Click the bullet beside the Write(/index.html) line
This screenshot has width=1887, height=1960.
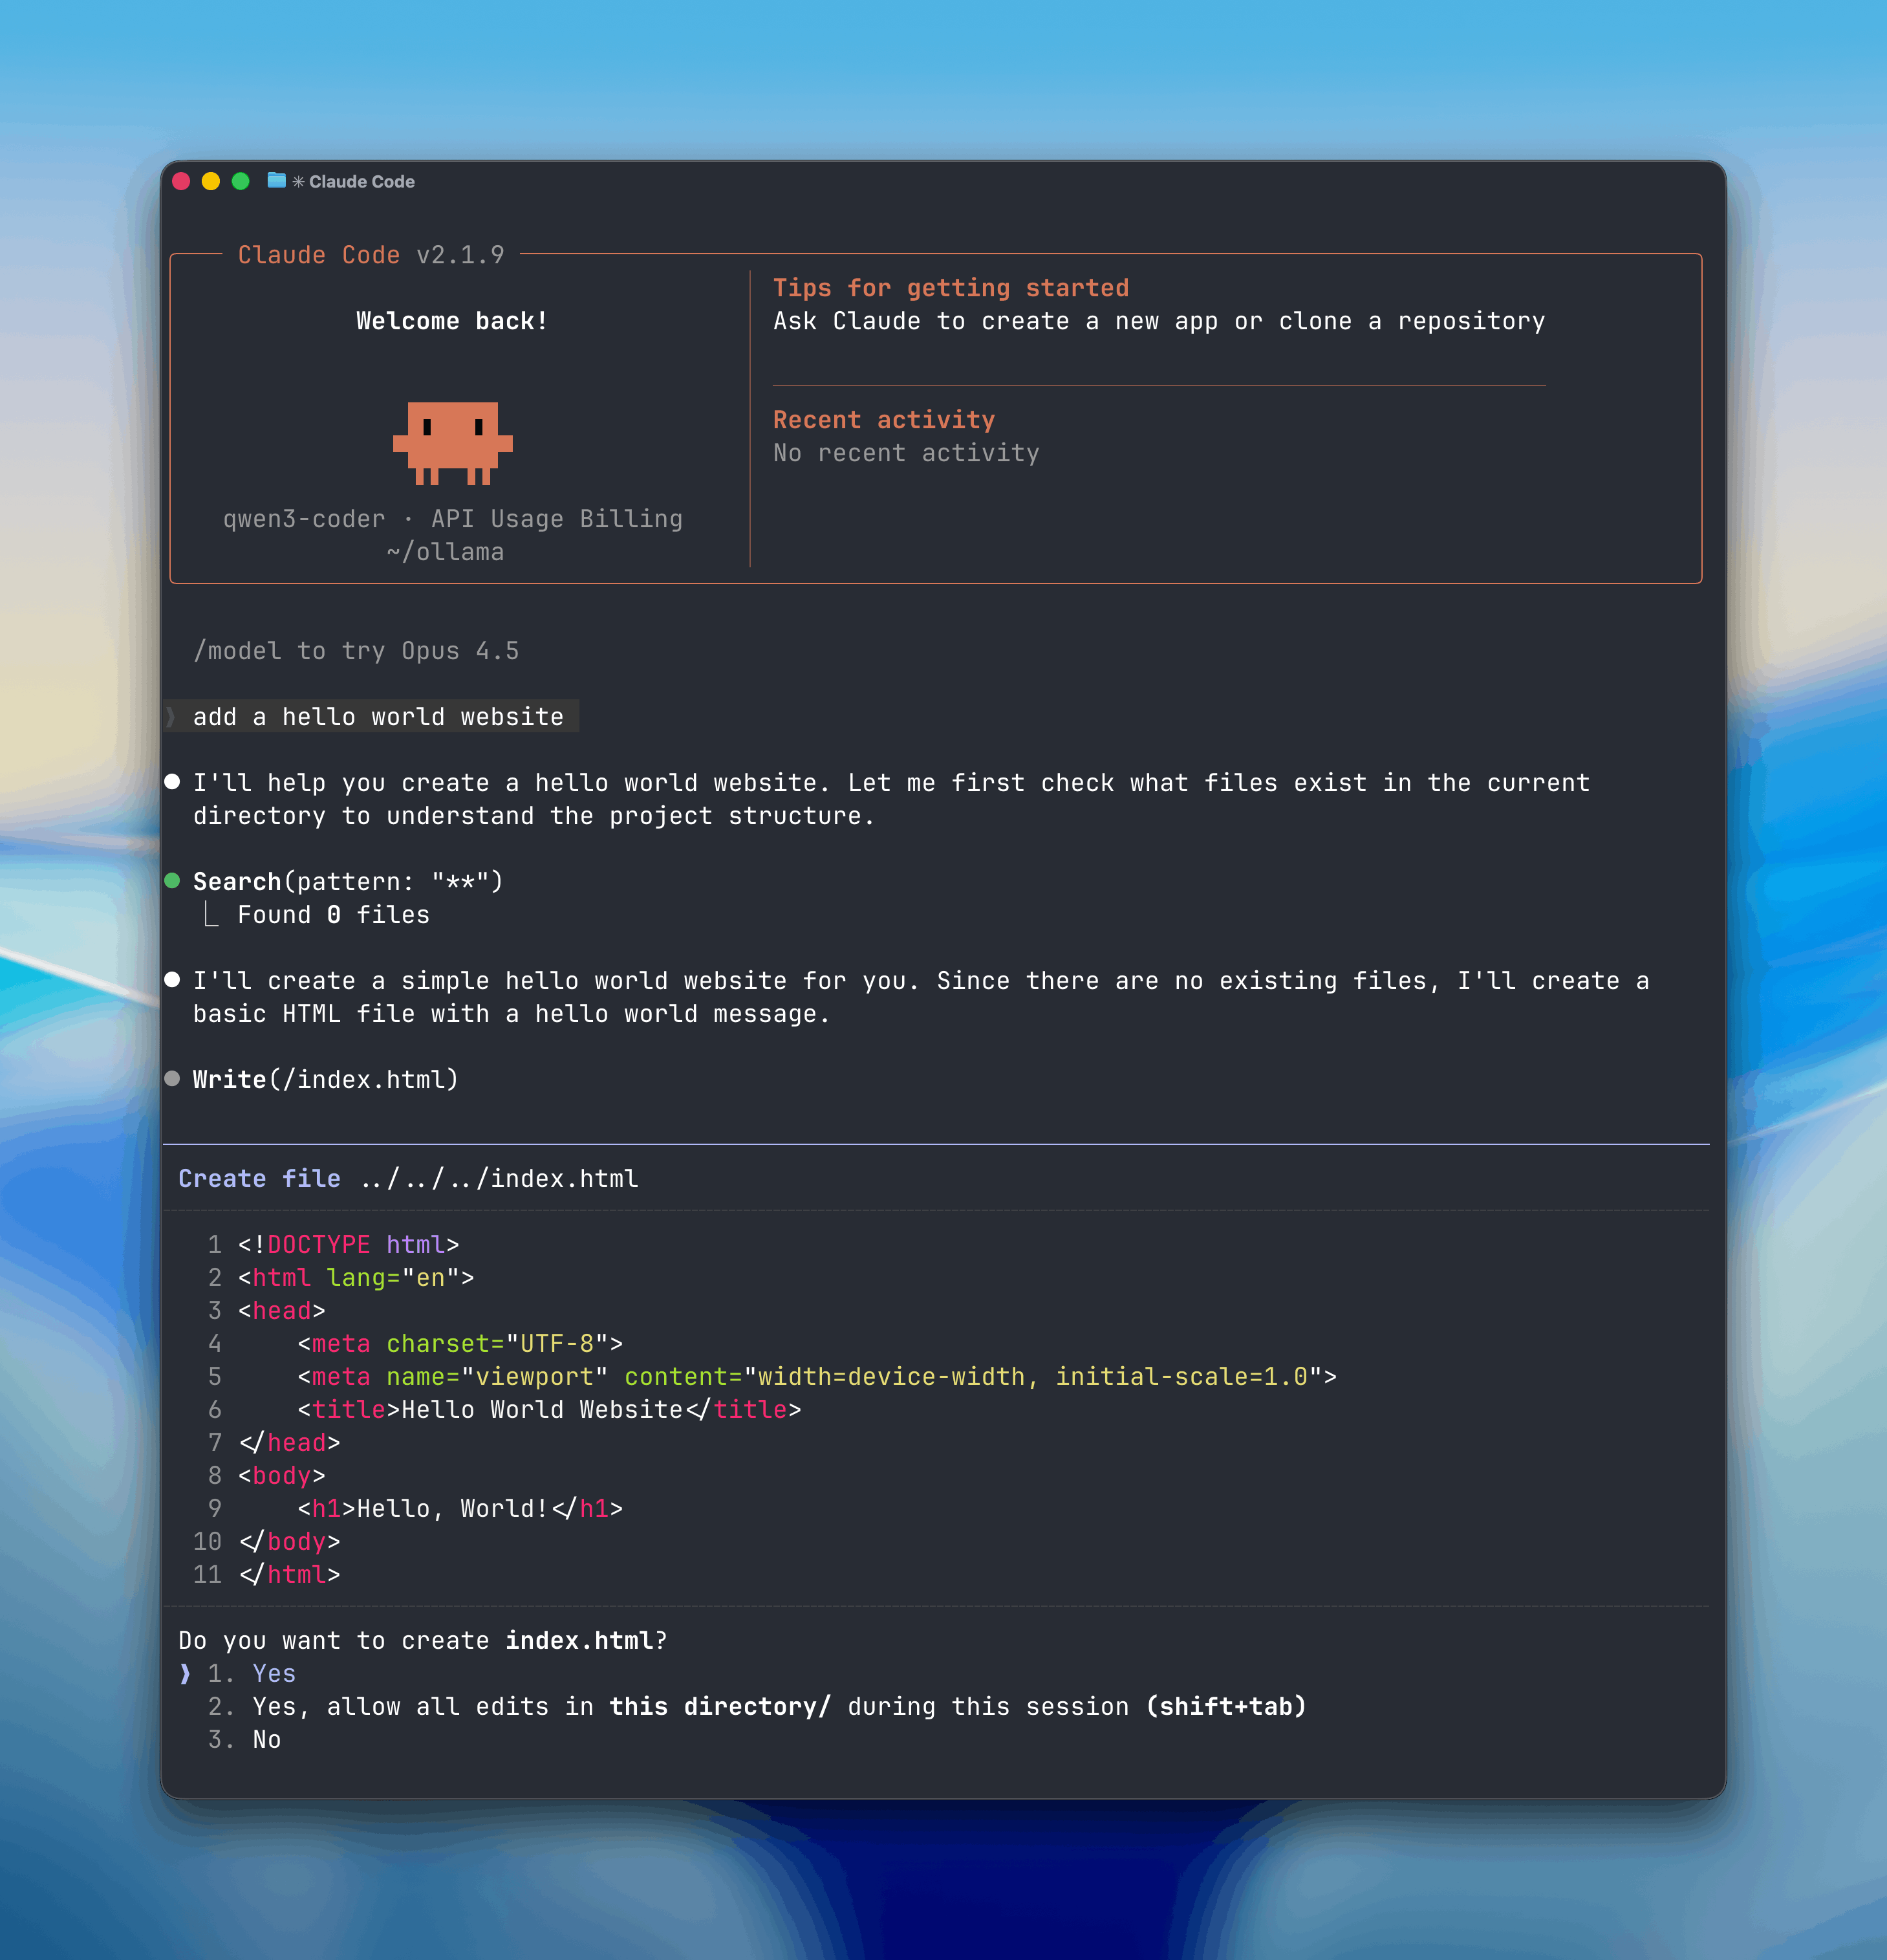pos(172,1079)
